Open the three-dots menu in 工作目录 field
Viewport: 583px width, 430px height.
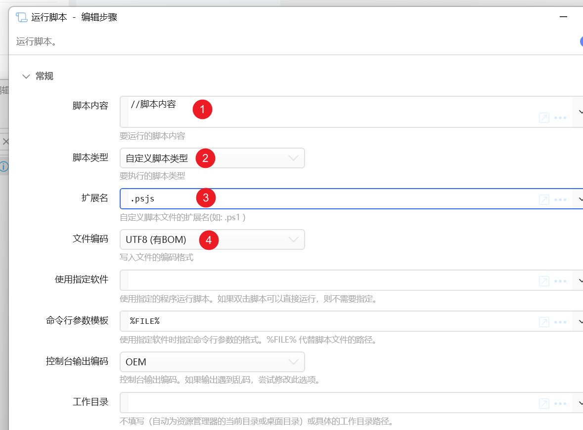pos(560,403)
